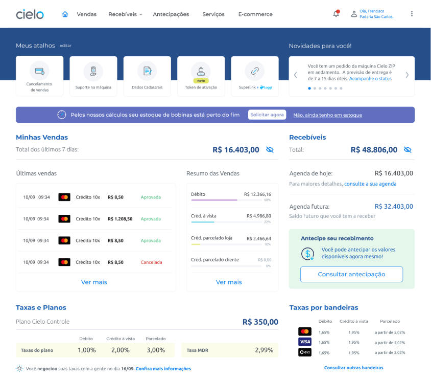Open Token de ativação shortcut

(x=201, y=76)
